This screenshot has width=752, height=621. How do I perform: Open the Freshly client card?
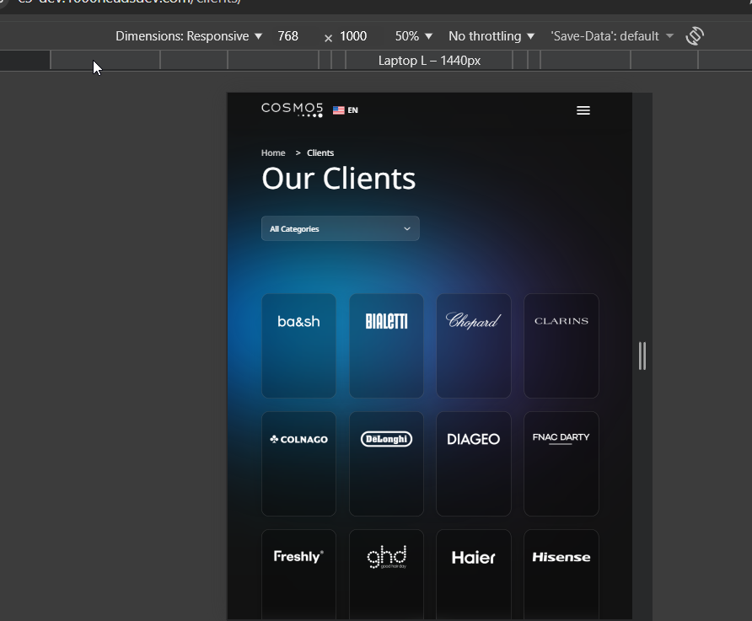[x=298, y=575]
